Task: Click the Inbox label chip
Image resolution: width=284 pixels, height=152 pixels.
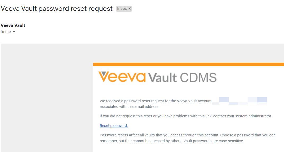Action: (x=122, y=8)
